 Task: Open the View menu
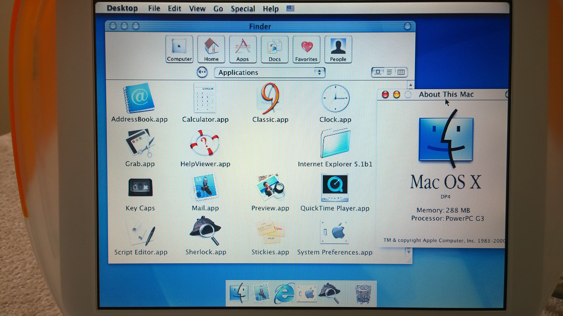tap(197, 9)
